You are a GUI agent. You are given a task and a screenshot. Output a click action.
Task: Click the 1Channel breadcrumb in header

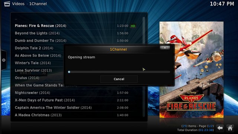[x=38, y=4]
